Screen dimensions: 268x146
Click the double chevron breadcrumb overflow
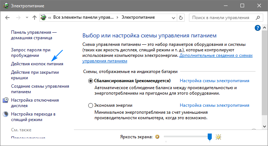coord(50,18)
